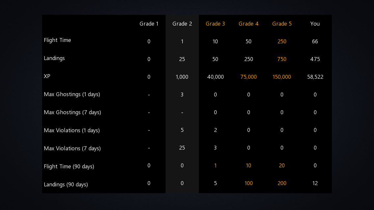Select Max Violations (1 days) label
Image resolution: width=374 pixels, height=210 pixels.
(x=72, y=131)
